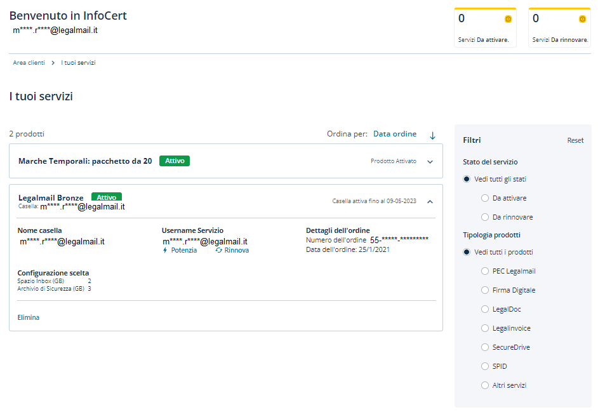Filter products by PEC Legalmail
This screenshot has width=598, height=417.
[x=485, y=271]
